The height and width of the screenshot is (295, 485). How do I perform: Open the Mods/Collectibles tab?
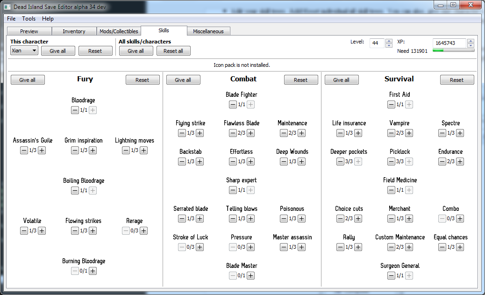tap(119, 31)
